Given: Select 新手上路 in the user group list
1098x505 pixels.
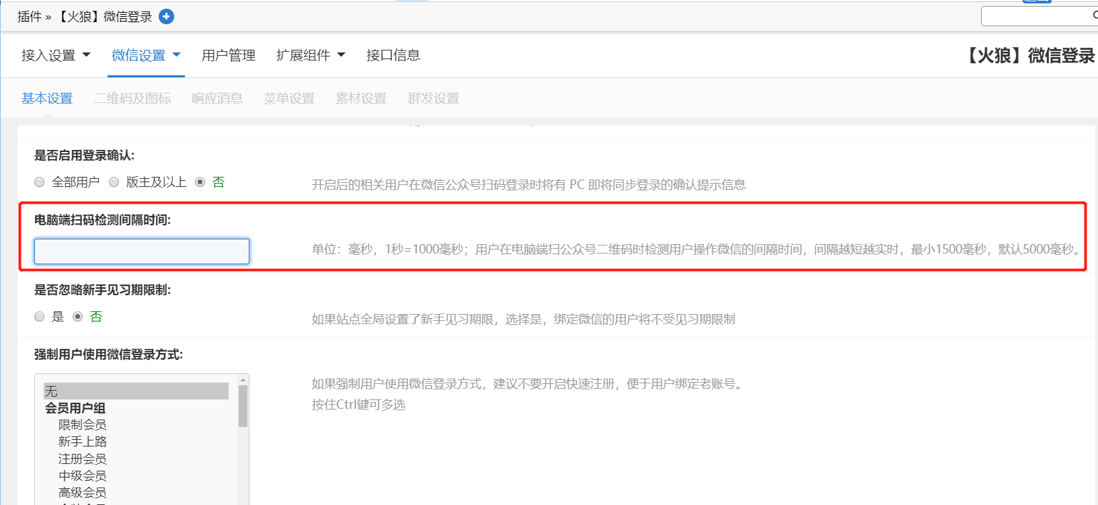Looking at the screenshot, I should point(82,442).
